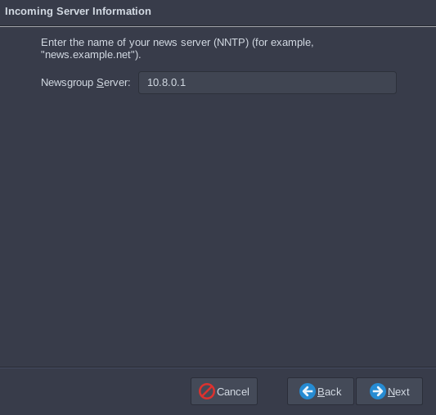
Task: Click the "Enter the name of your" instruction line
Action: (96, 43)
